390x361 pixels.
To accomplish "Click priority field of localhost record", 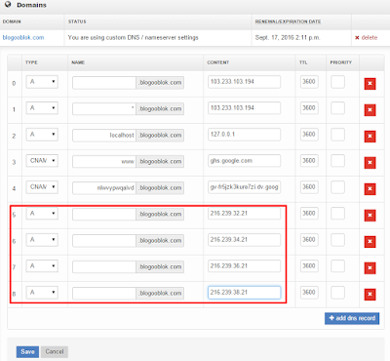I will pyautogui.click(x=337, y=135).
